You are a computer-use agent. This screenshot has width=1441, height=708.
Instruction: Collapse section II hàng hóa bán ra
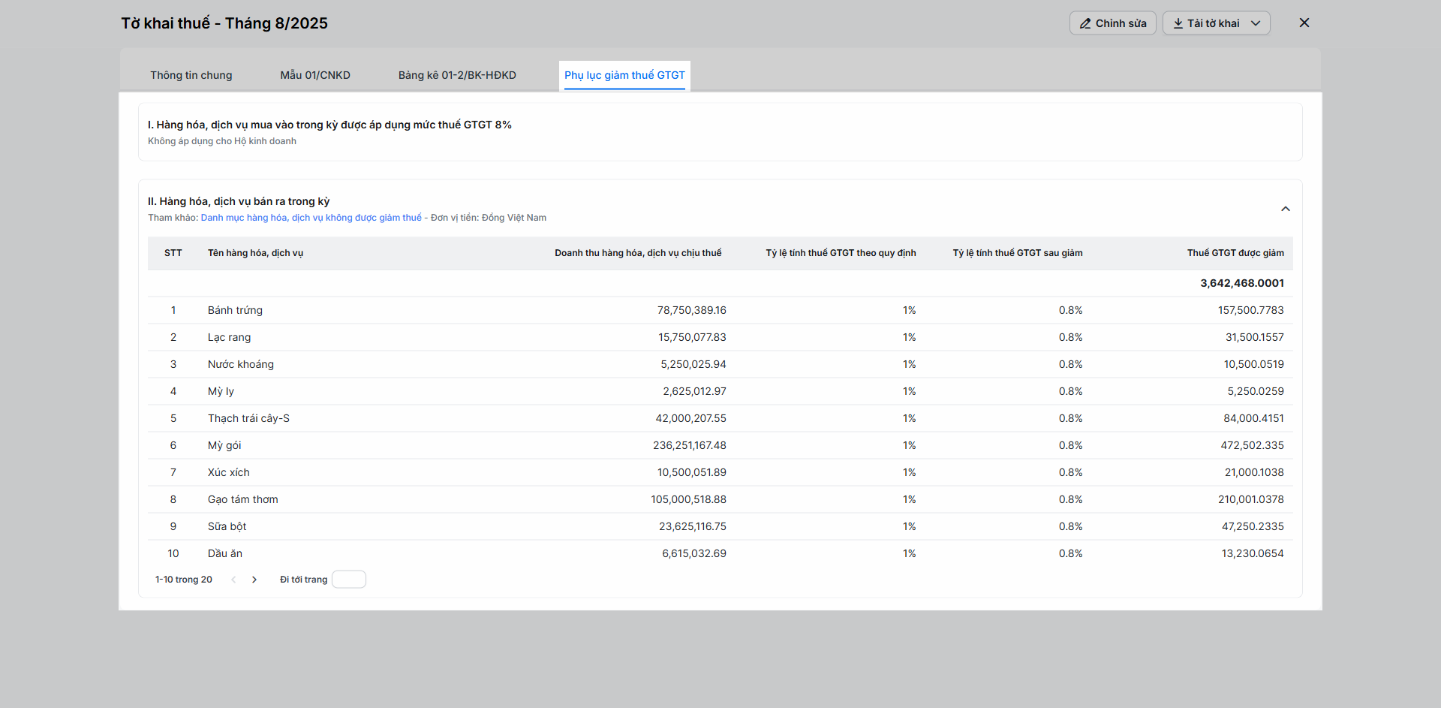1285,209
